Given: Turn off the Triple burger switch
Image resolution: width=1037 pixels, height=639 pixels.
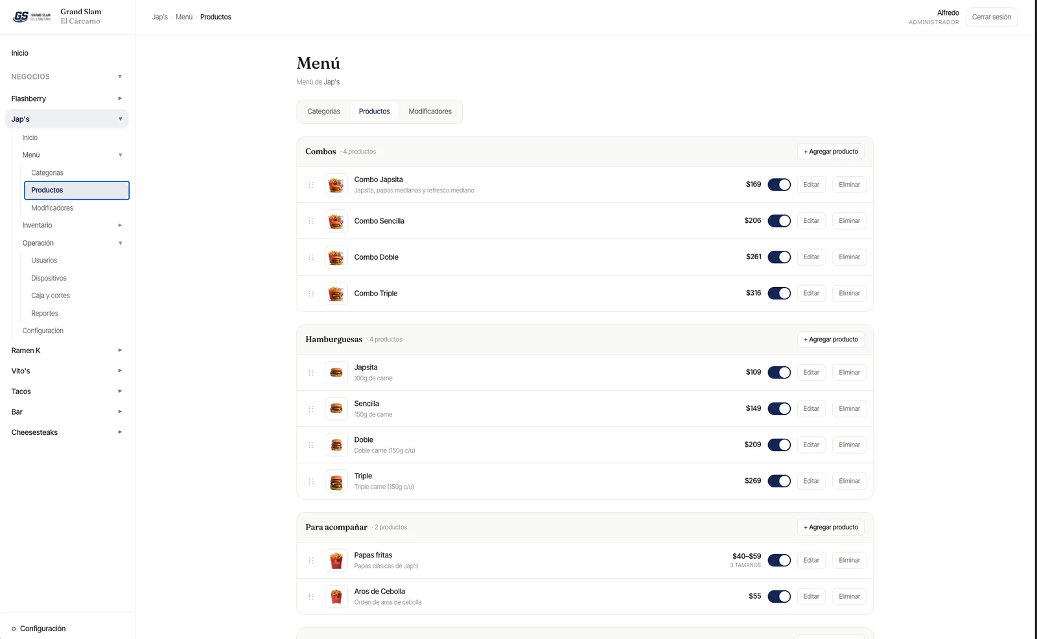Looking at the screenshot, I should [x=779, y=482].
